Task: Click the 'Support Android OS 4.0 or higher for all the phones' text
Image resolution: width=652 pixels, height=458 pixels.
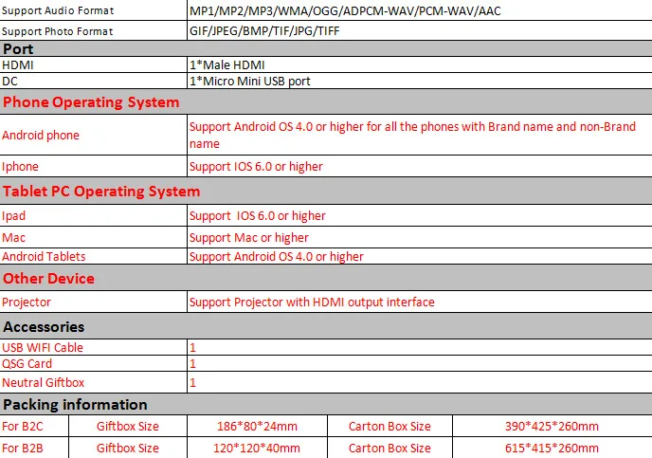Action: [x=412, y=135]
